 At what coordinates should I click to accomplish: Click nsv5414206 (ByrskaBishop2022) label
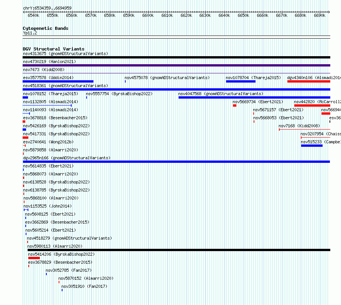coord(61,254)
